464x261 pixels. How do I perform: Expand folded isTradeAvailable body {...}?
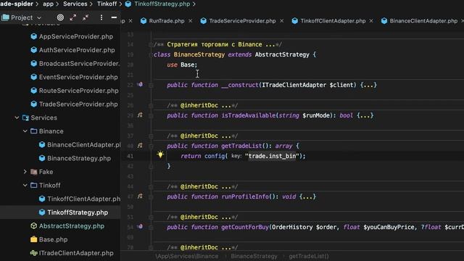365,115
